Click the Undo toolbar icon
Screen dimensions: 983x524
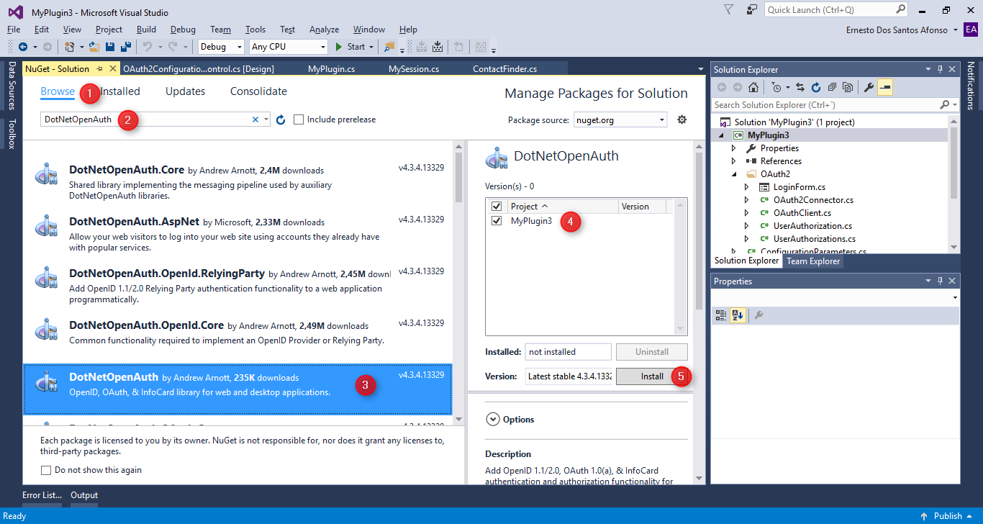click(x=147, y=47)
